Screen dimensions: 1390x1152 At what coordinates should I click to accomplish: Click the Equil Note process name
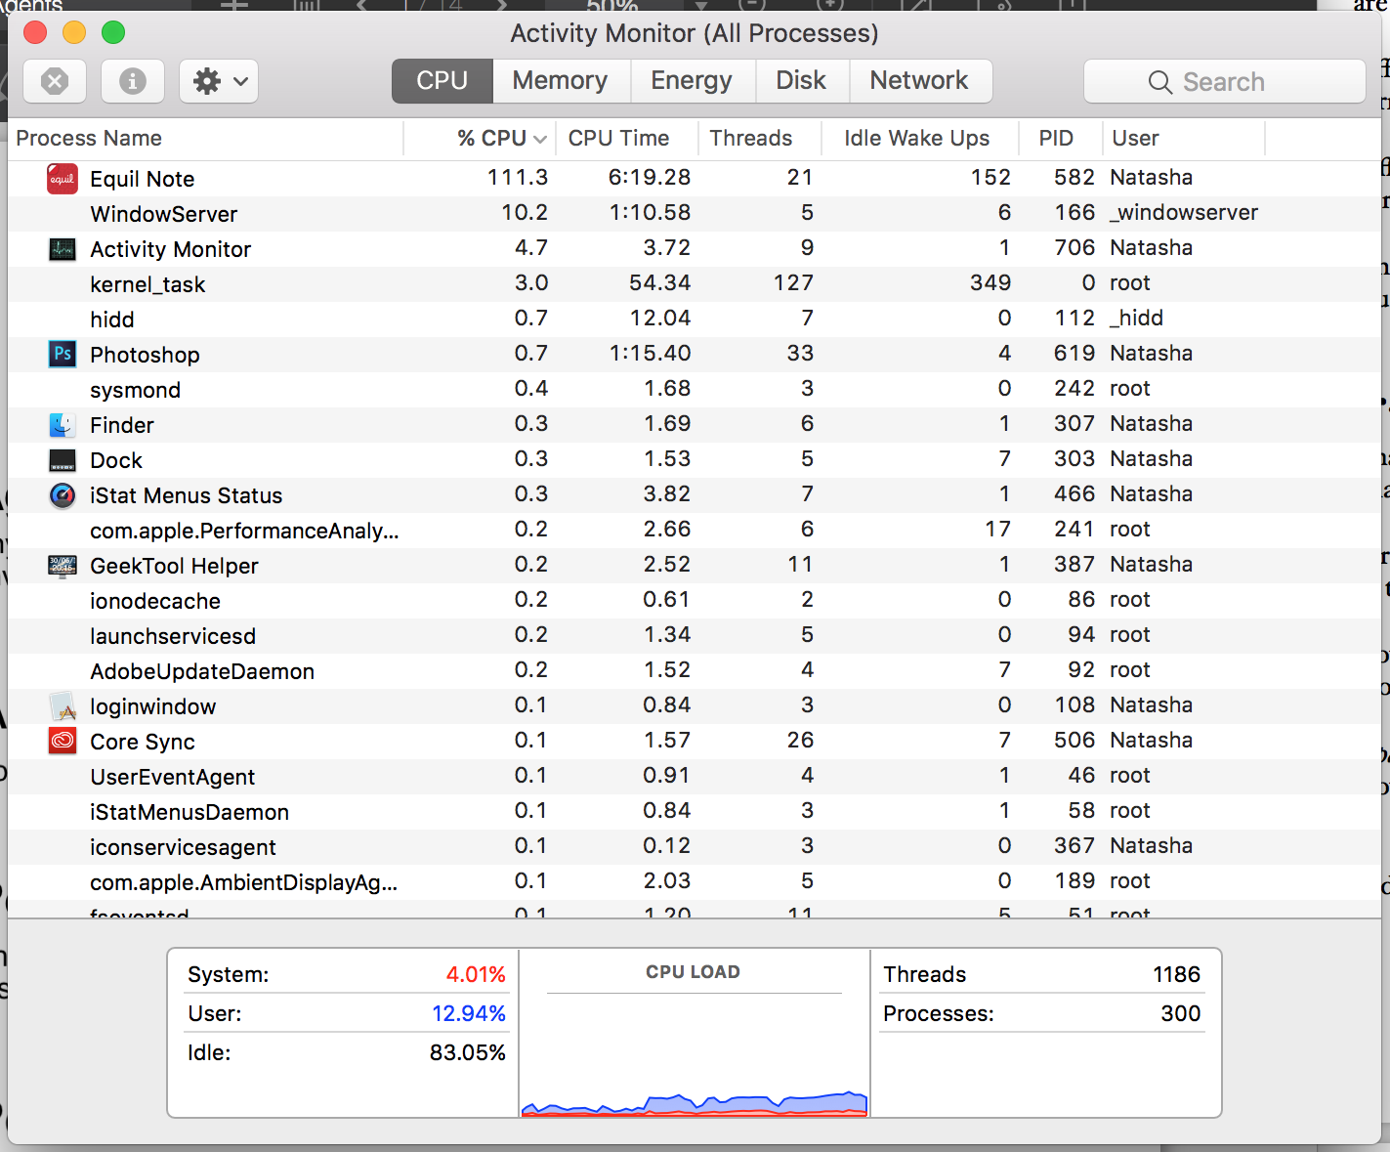tap(143, 179)
